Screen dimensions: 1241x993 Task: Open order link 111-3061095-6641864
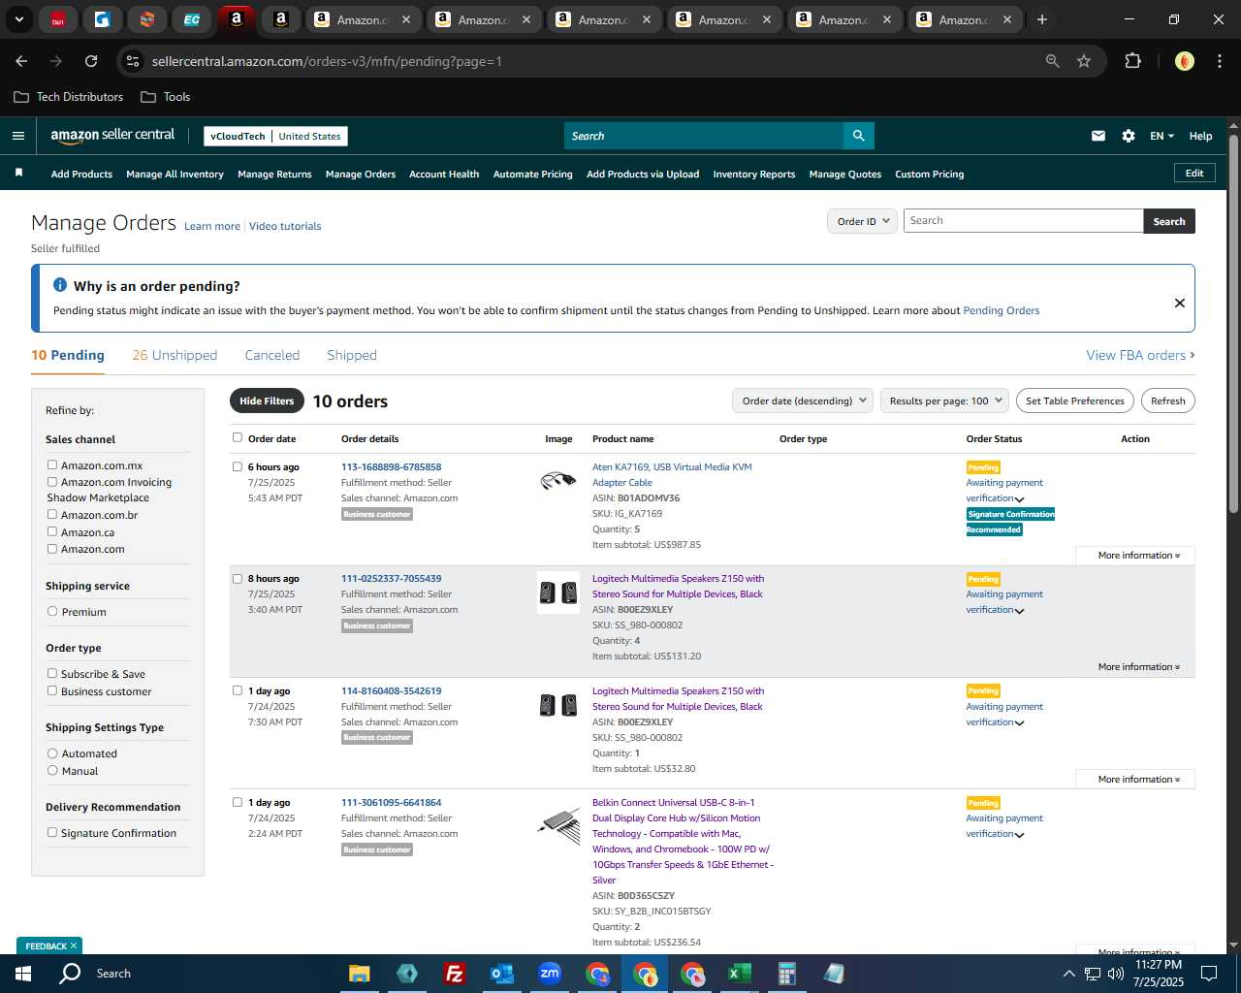pos(391,803)
